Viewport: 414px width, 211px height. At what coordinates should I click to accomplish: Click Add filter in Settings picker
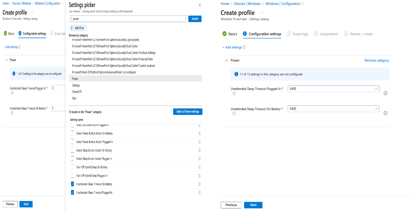[78, 28]
